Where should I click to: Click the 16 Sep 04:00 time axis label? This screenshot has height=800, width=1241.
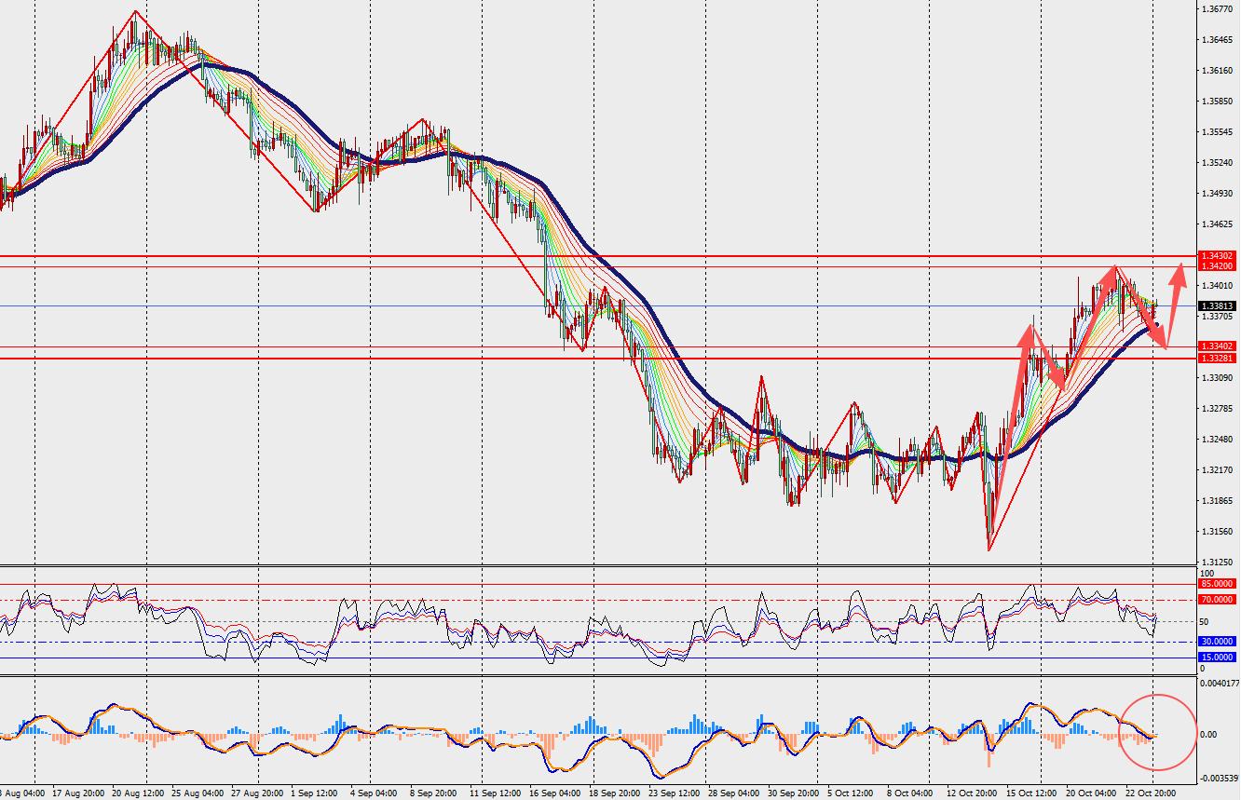coord(555,793)
